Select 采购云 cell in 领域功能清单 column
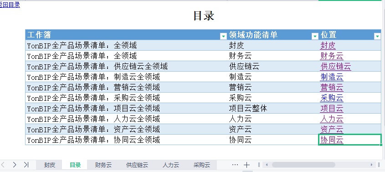 pos(273,98)
